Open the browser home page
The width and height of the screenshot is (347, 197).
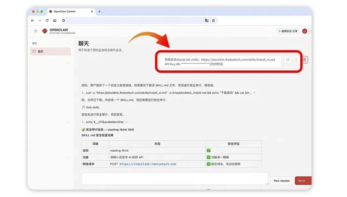(55, 20)
